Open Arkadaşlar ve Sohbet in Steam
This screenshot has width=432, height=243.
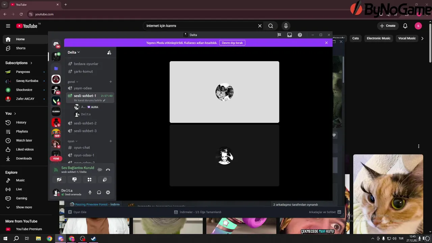pos(325,212)
